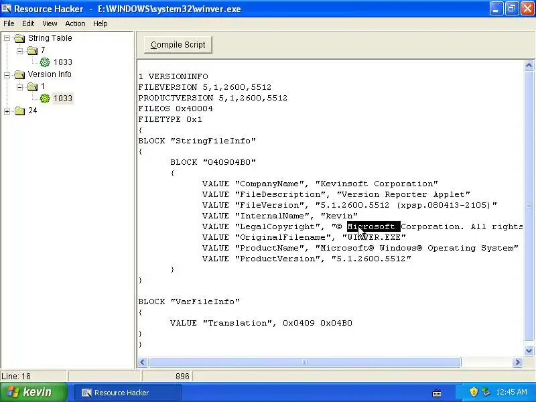Click scroll down arrow of script editor
The height and width of the screenshot is (402, 536).
[x=529, y=350]
